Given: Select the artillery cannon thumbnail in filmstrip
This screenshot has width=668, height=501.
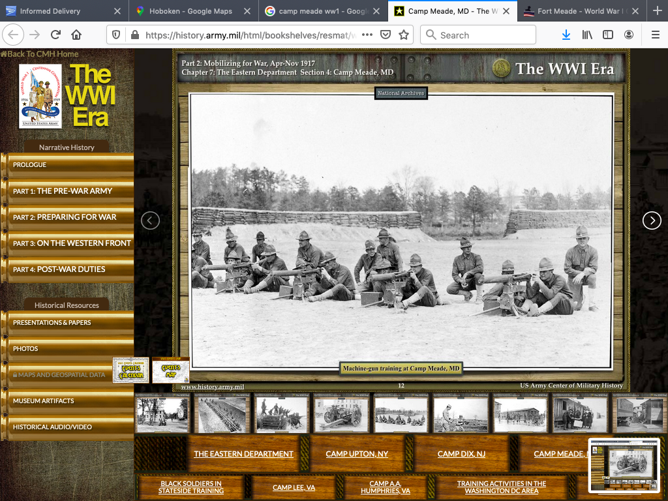Looking at the screenshot, I should (x=341, y=414).
